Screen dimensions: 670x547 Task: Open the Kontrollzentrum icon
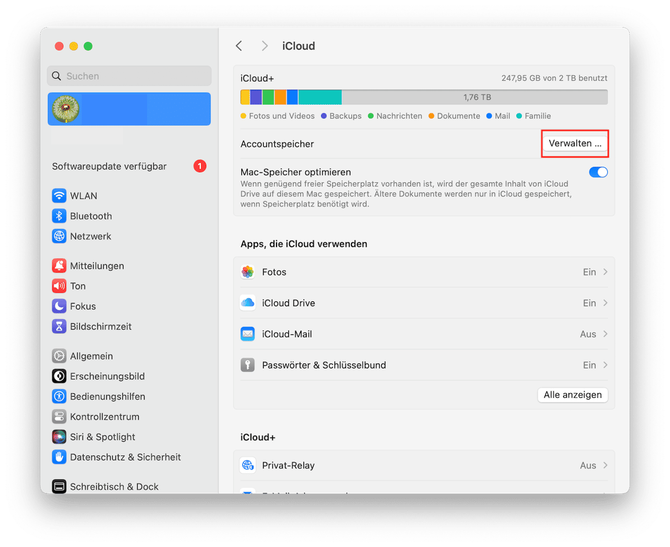(59, 416)
